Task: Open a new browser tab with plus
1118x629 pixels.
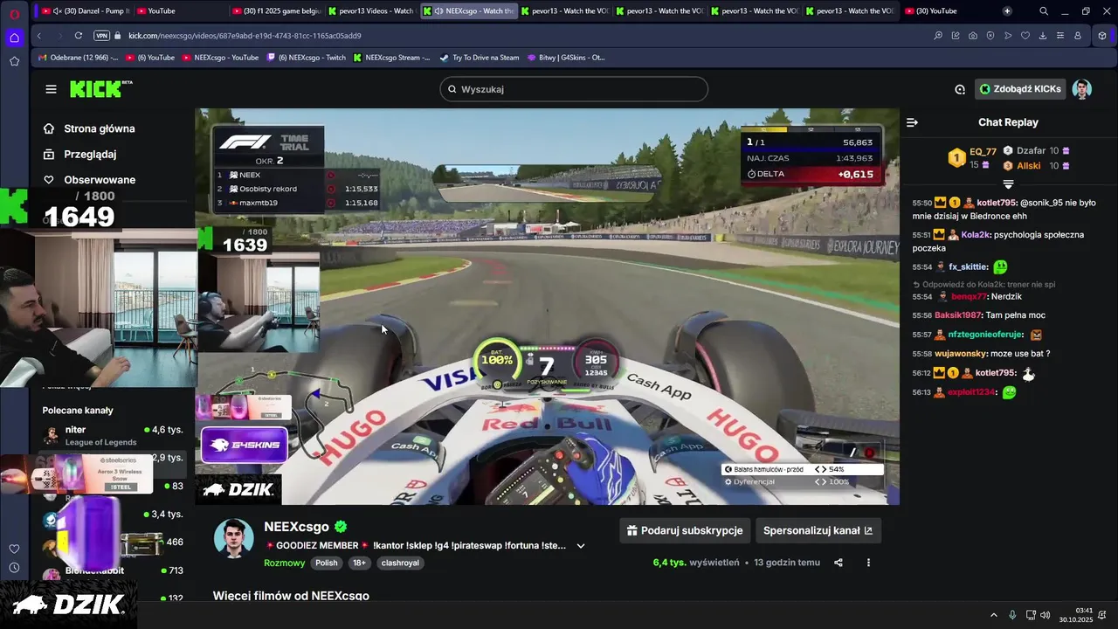Action: click(1007, 11)
